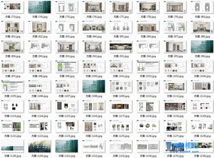Viewport: 214px width, 158px height.
Task: Select file 方案 (121).jpg
Action: click(13, 126)
